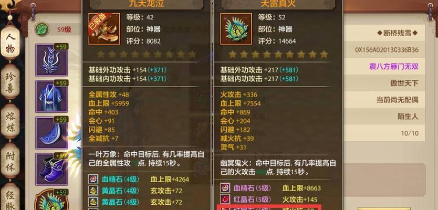The height and width of the screenshot is (210, 438).
Task: Click the green round badge beside 59级
Action: tap(42, 29)
